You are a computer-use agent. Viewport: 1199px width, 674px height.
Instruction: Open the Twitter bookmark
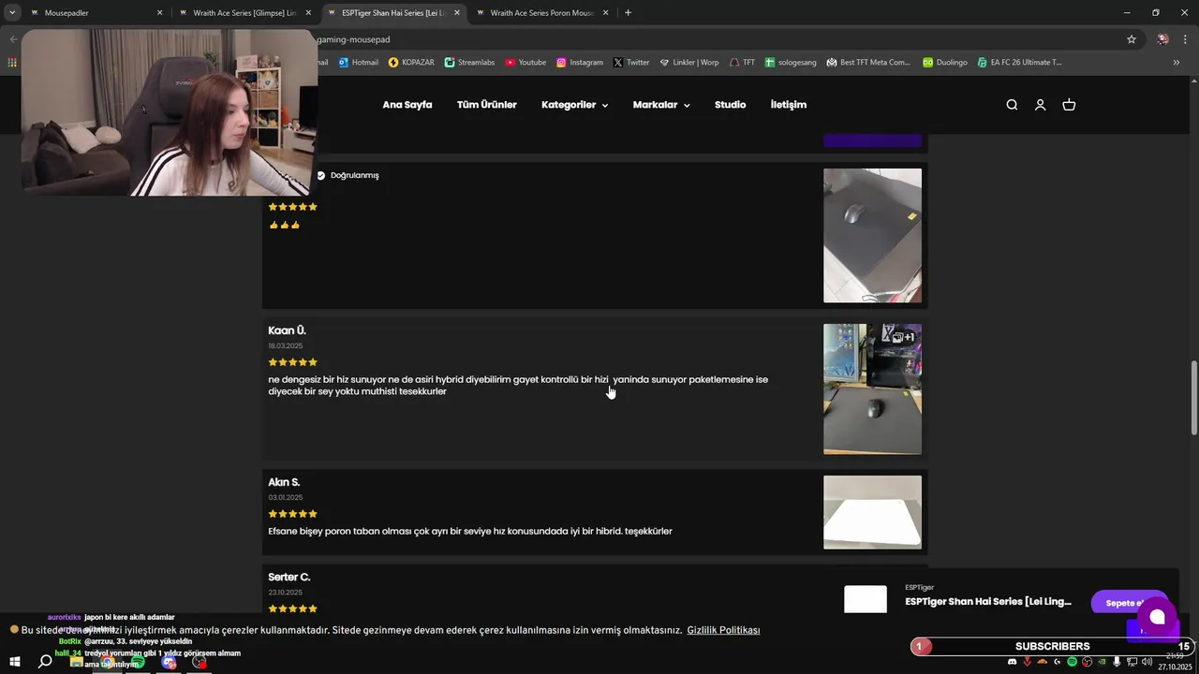631,63
